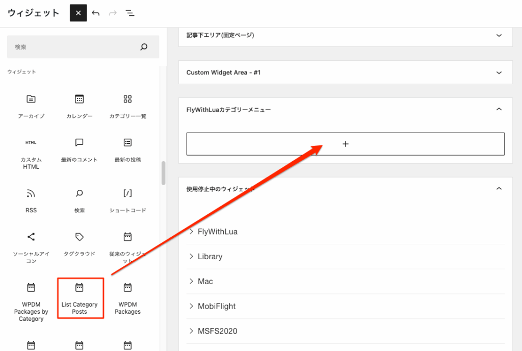522x351 pixels.
Task: Expand the 記事下エリア(固定ページ) panel
Action: [499, 35]
